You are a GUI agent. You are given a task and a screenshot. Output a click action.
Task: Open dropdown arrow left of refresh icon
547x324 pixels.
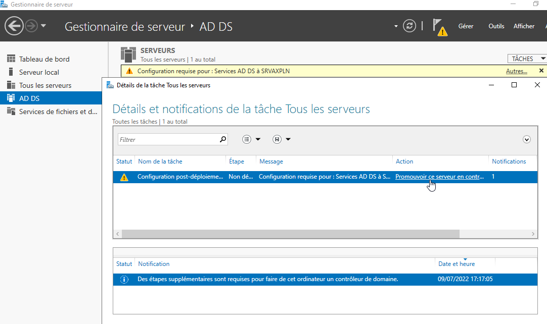pyautogui.click(x=396, y=26)
